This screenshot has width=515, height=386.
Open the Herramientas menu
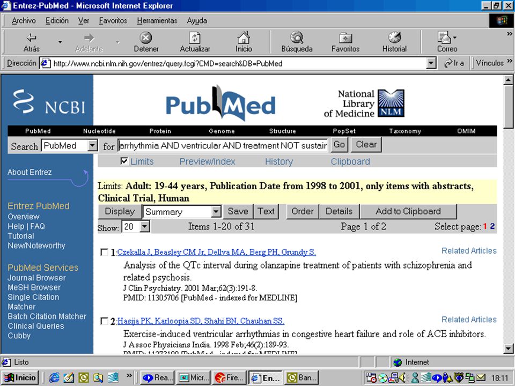coord(157,21)
